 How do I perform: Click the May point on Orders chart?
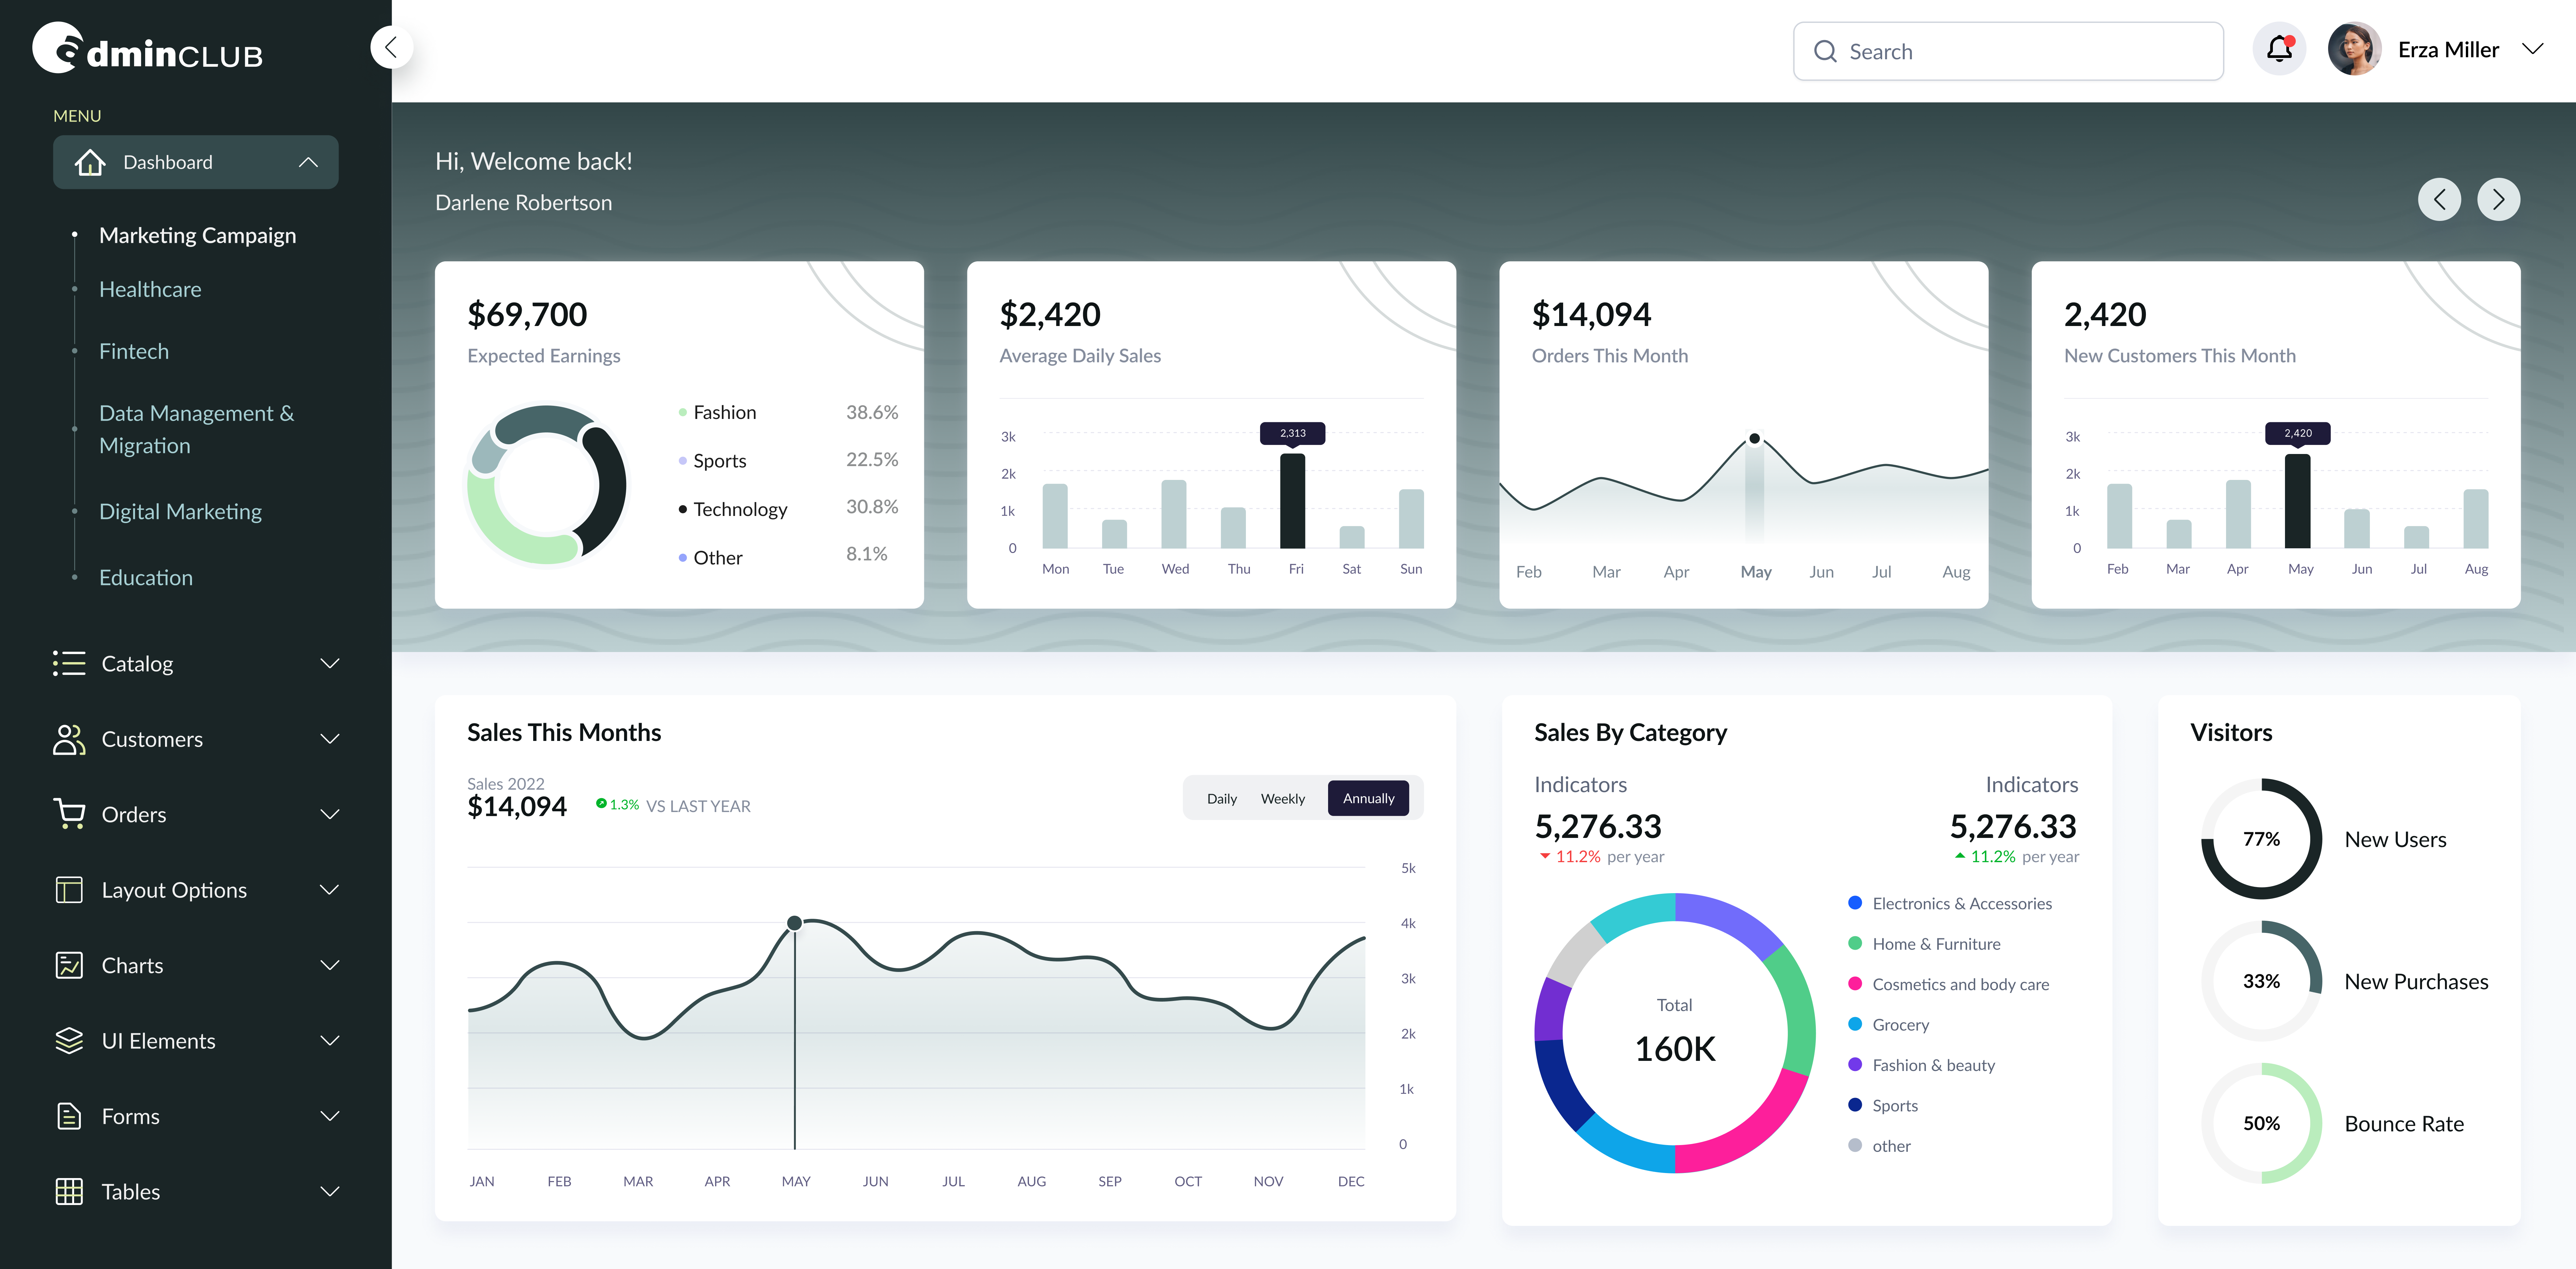point(1754,439)
